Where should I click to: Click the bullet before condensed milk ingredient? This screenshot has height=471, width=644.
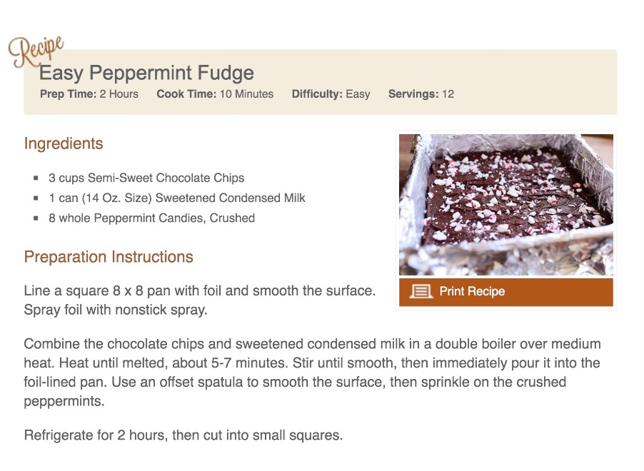[36, 198]
